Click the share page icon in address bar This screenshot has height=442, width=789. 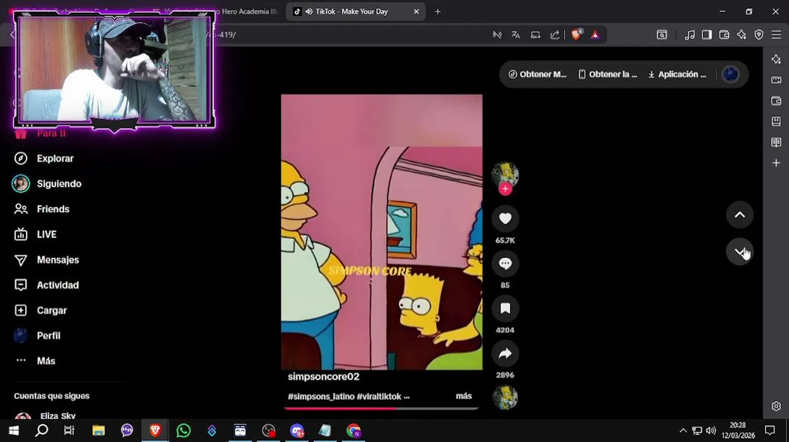pyautogui.click(x=555, y=35)
